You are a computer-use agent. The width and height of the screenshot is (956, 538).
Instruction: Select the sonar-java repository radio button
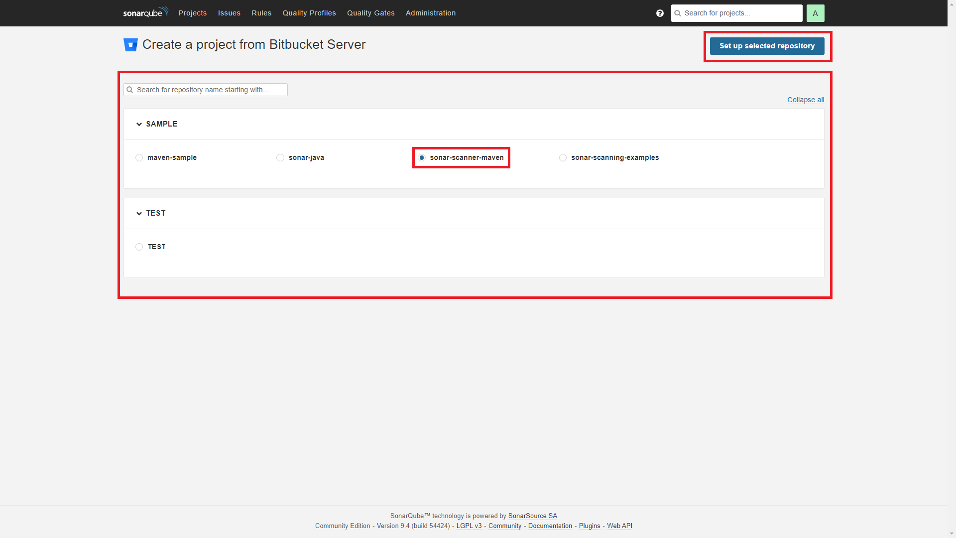pyautogui.click(x=280, y=157)
